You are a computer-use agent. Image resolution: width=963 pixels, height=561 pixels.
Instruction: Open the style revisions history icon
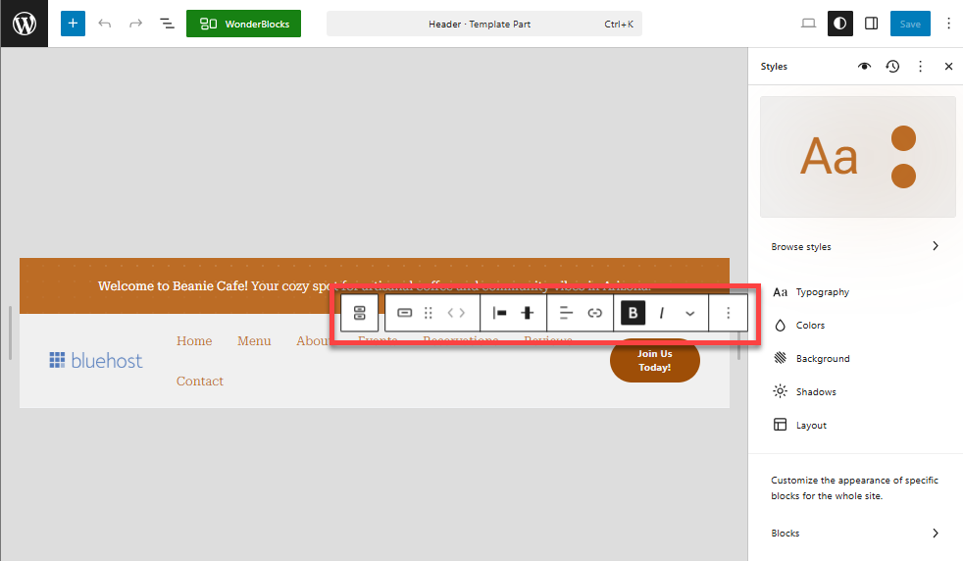892,67
